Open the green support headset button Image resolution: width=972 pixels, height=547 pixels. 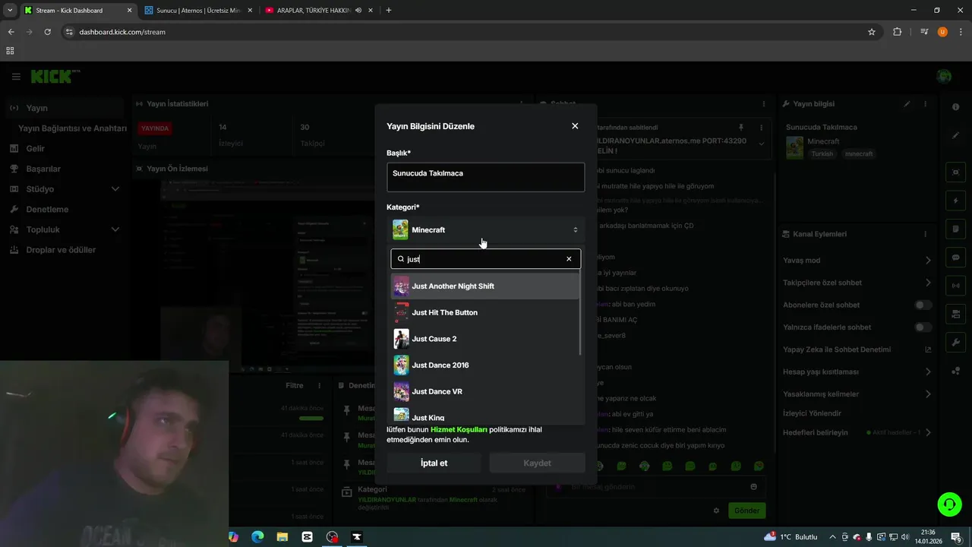click(x=948, y=503)
